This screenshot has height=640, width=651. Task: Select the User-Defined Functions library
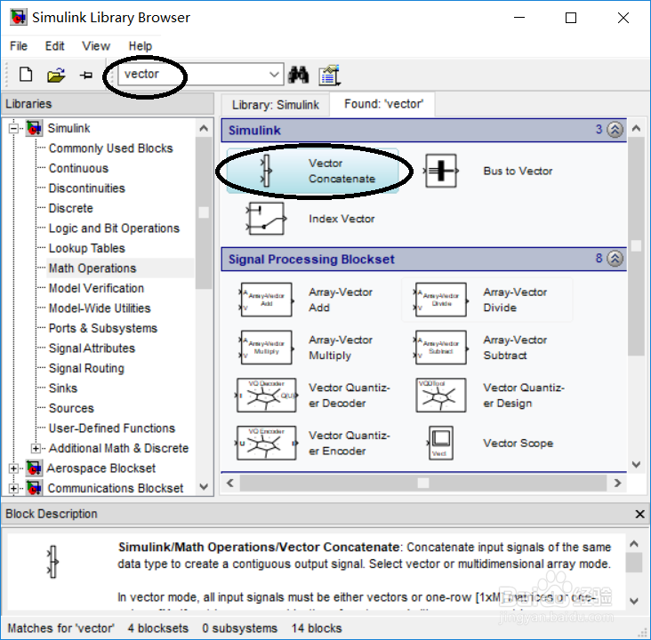112,428
